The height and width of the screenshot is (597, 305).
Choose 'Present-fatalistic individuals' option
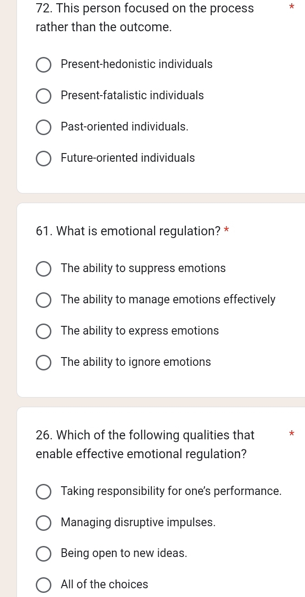click(44, 96)
